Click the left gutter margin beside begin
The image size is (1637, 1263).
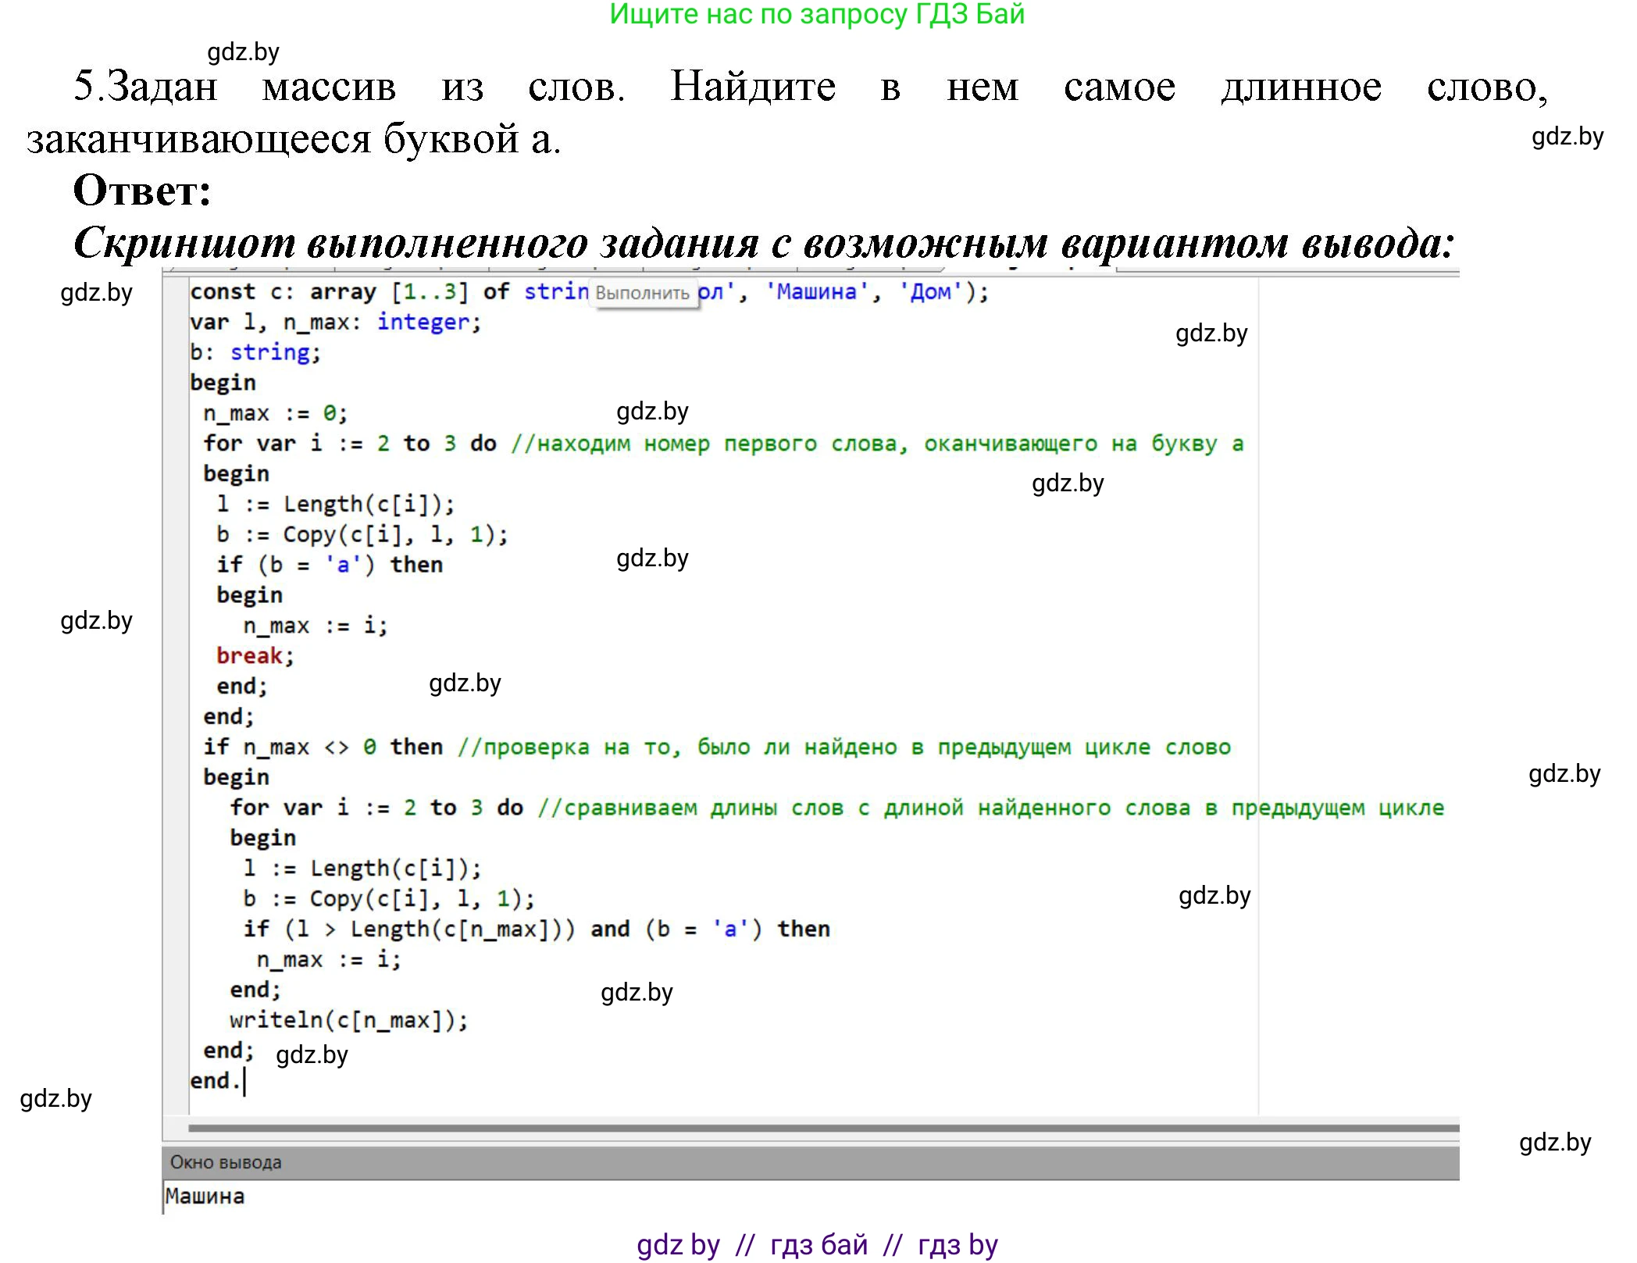click(x=175, y=383)
